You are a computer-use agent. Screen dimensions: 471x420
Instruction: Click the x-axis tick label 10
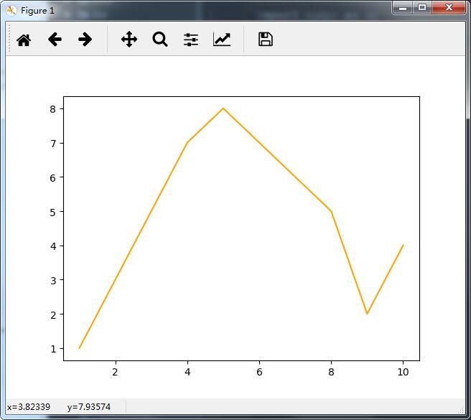[403, 372]
